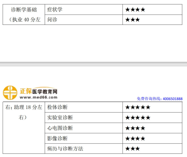Image resolution: width=187 pixels, height=157 pixels.
Task: Select the 检体诊断 row text
Action: (x=57, y=107)
